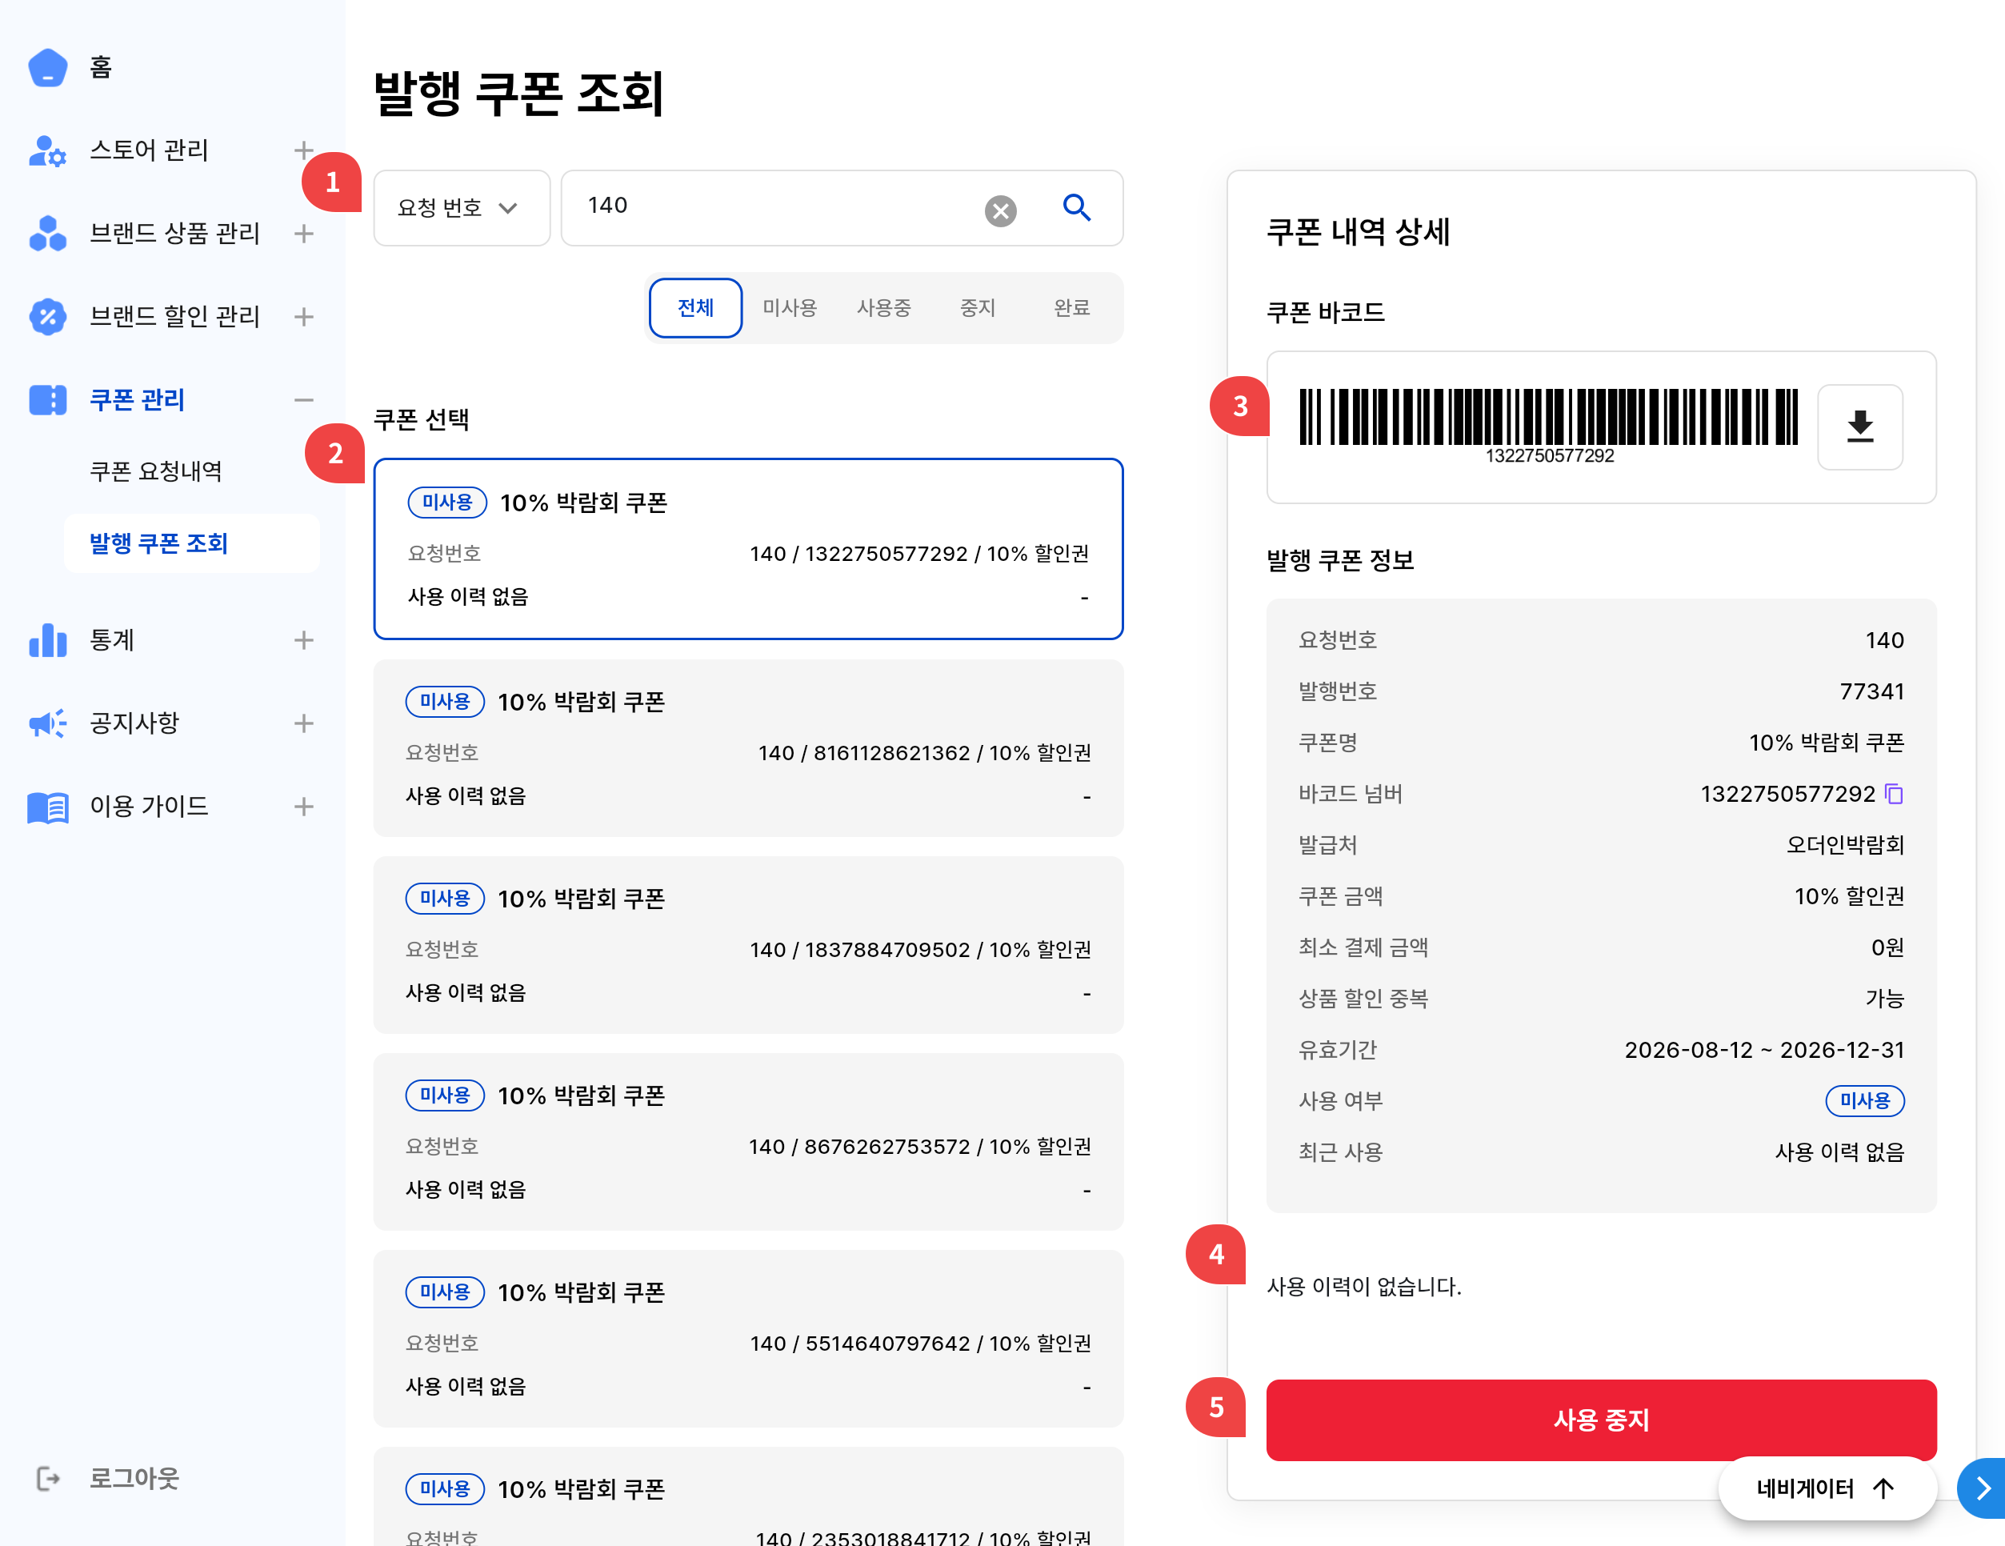2005x1546 pixels.
Task: Click the usage guide book icon
Action: [x=48, y=807]
